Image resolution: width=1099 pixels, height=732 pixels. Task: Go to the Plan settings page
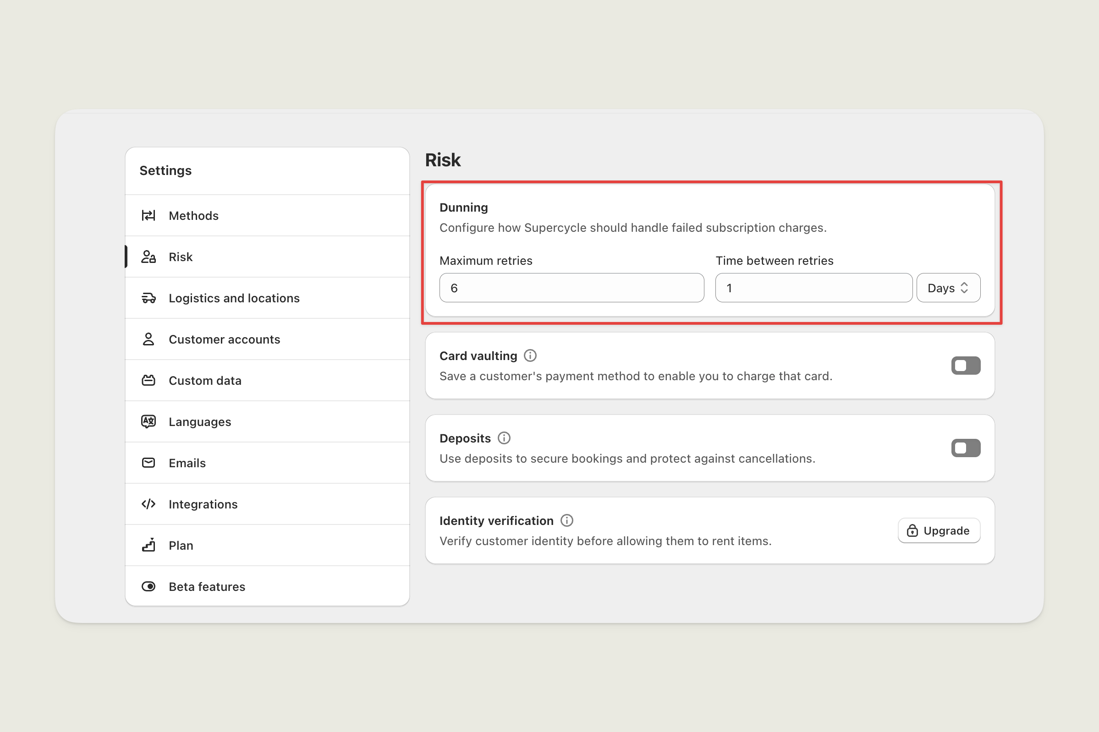181,545
